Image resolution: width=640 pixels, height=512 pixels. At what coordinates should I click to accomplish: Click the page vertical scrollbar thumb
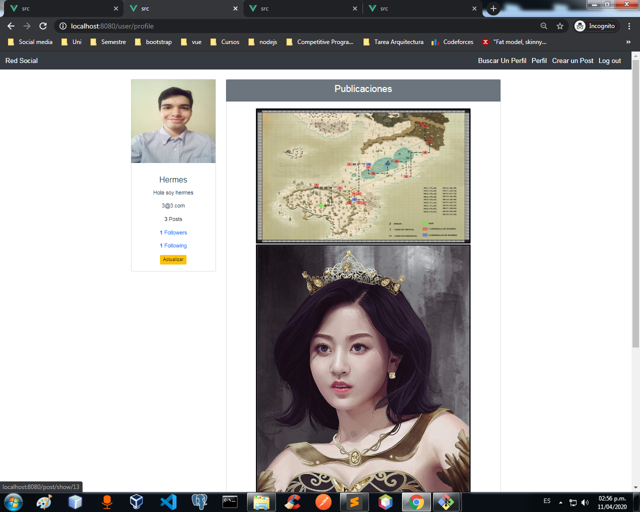pyautogui.click(x=635, y=204)
